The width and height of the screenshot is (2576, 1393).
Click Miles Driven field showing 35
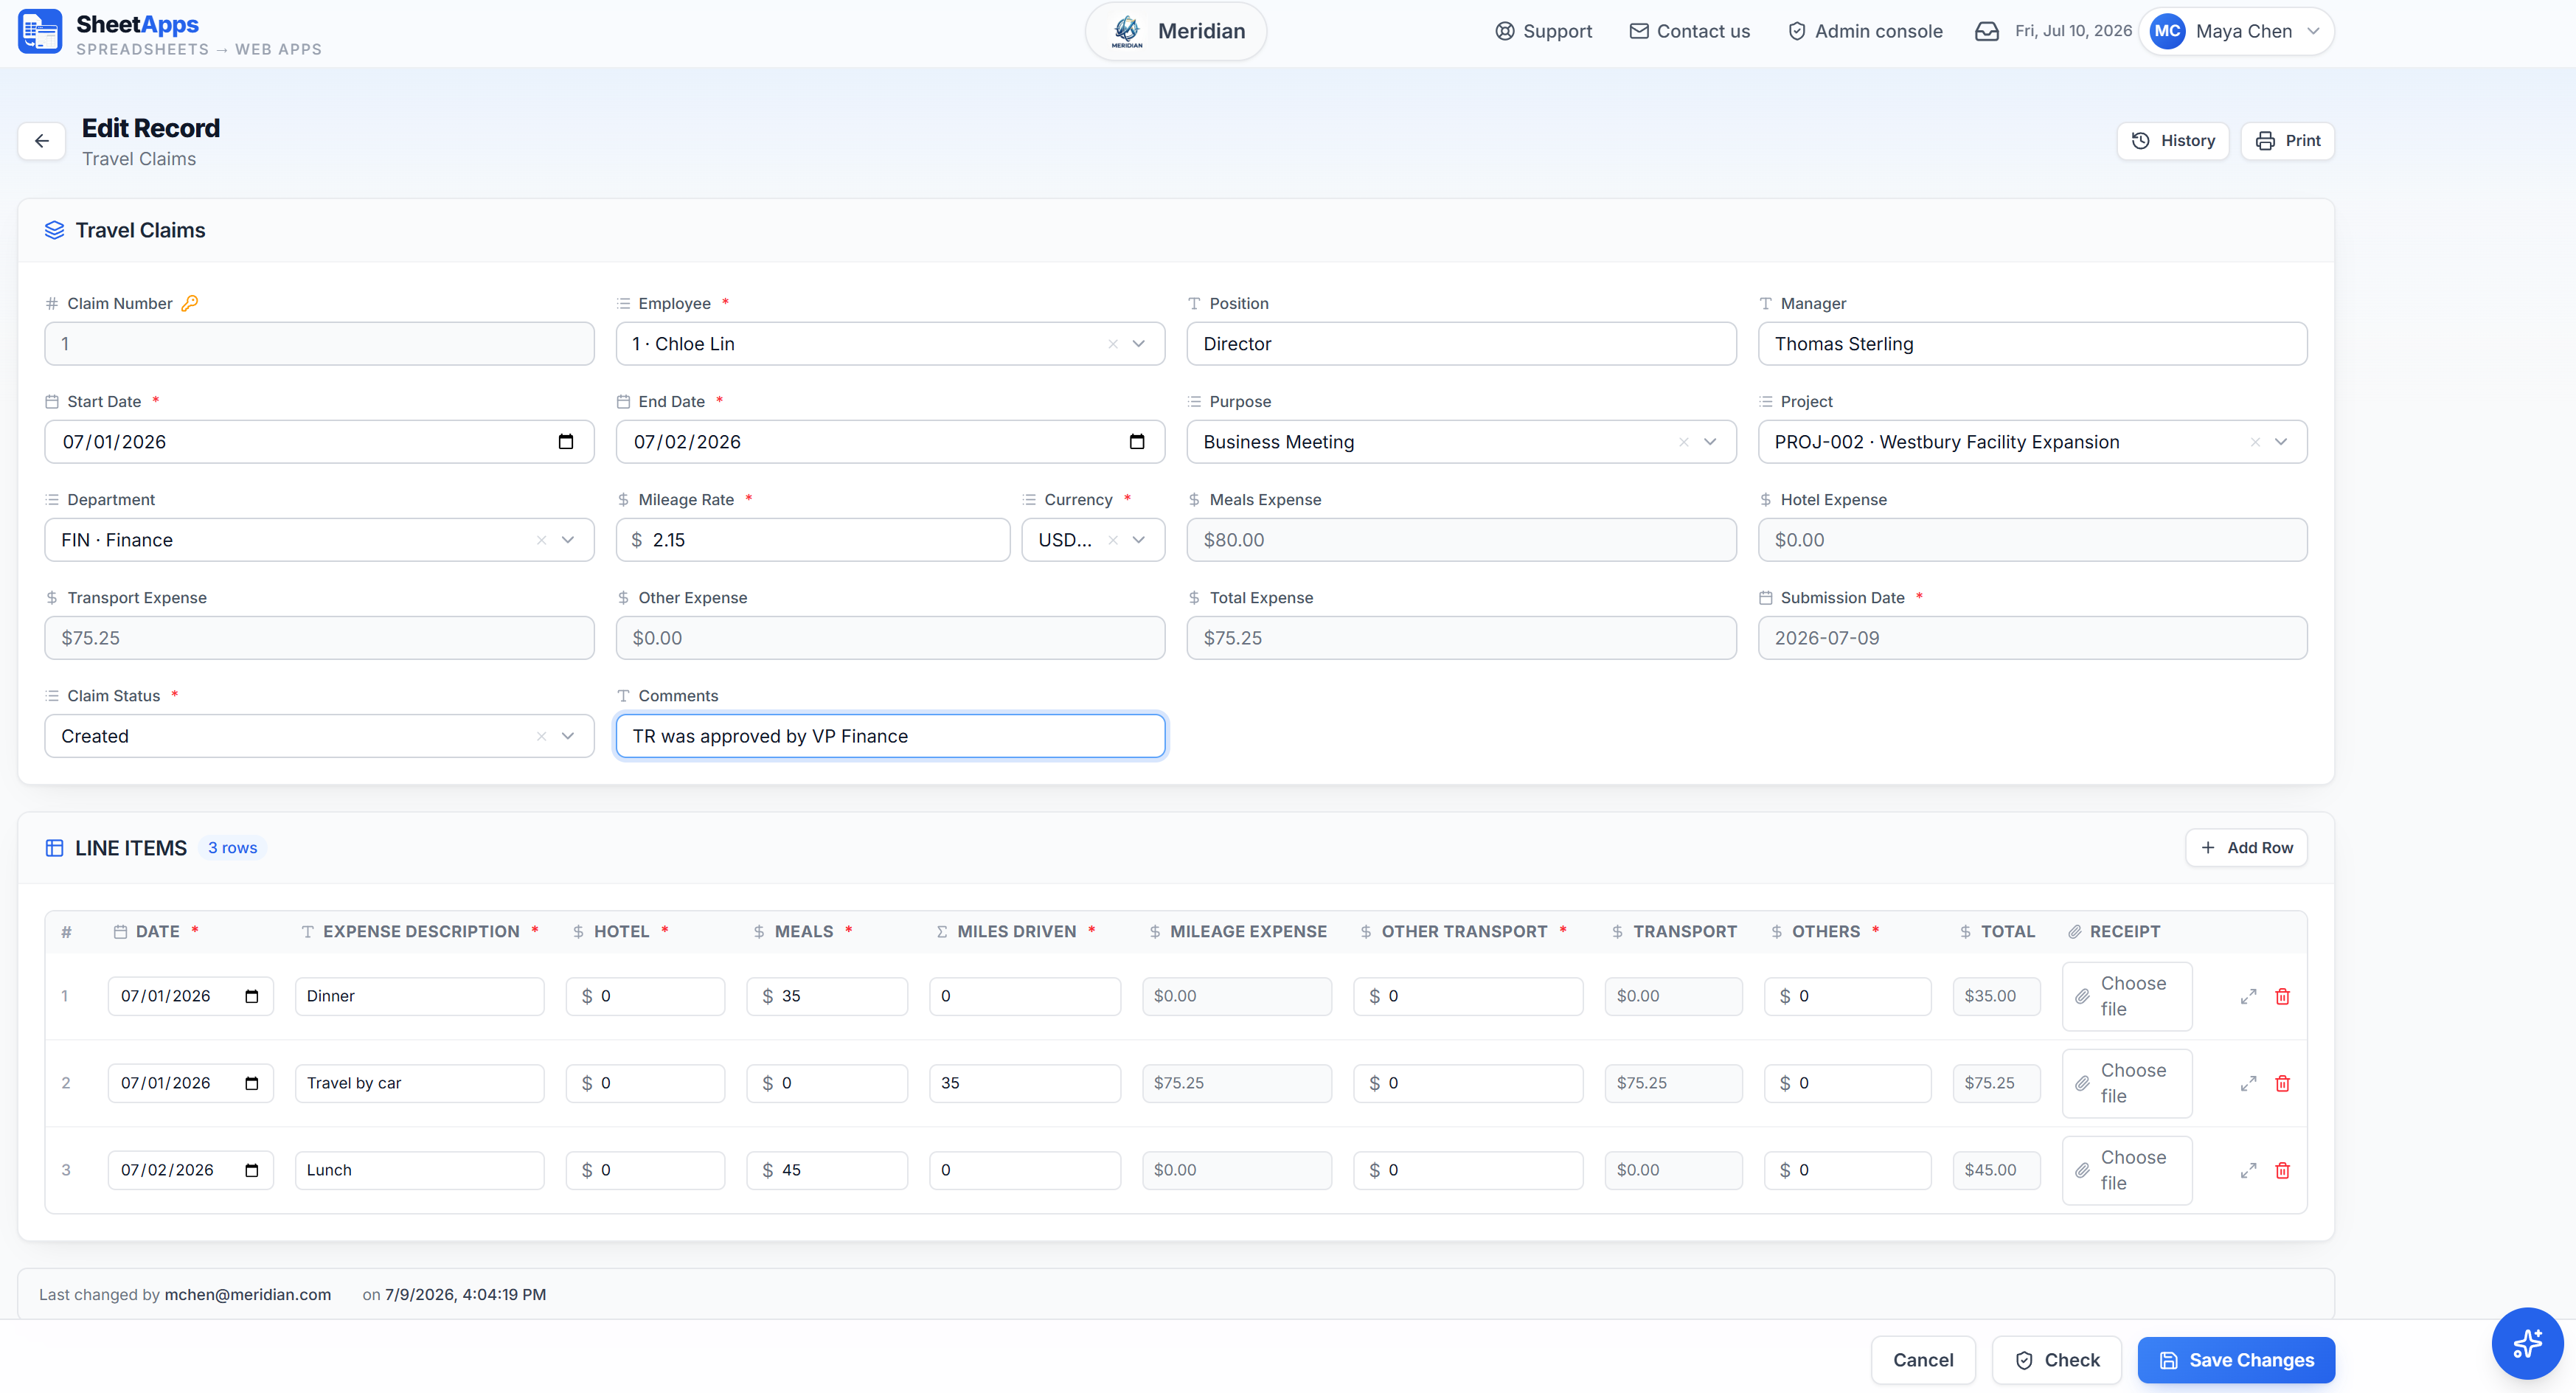(x=1025, y=1083)
